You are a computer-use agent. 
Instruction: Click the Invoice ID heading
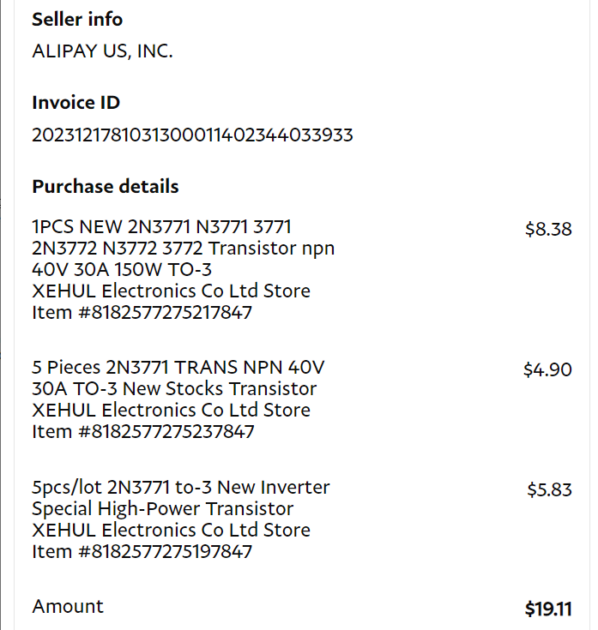(x=76, y=103)
